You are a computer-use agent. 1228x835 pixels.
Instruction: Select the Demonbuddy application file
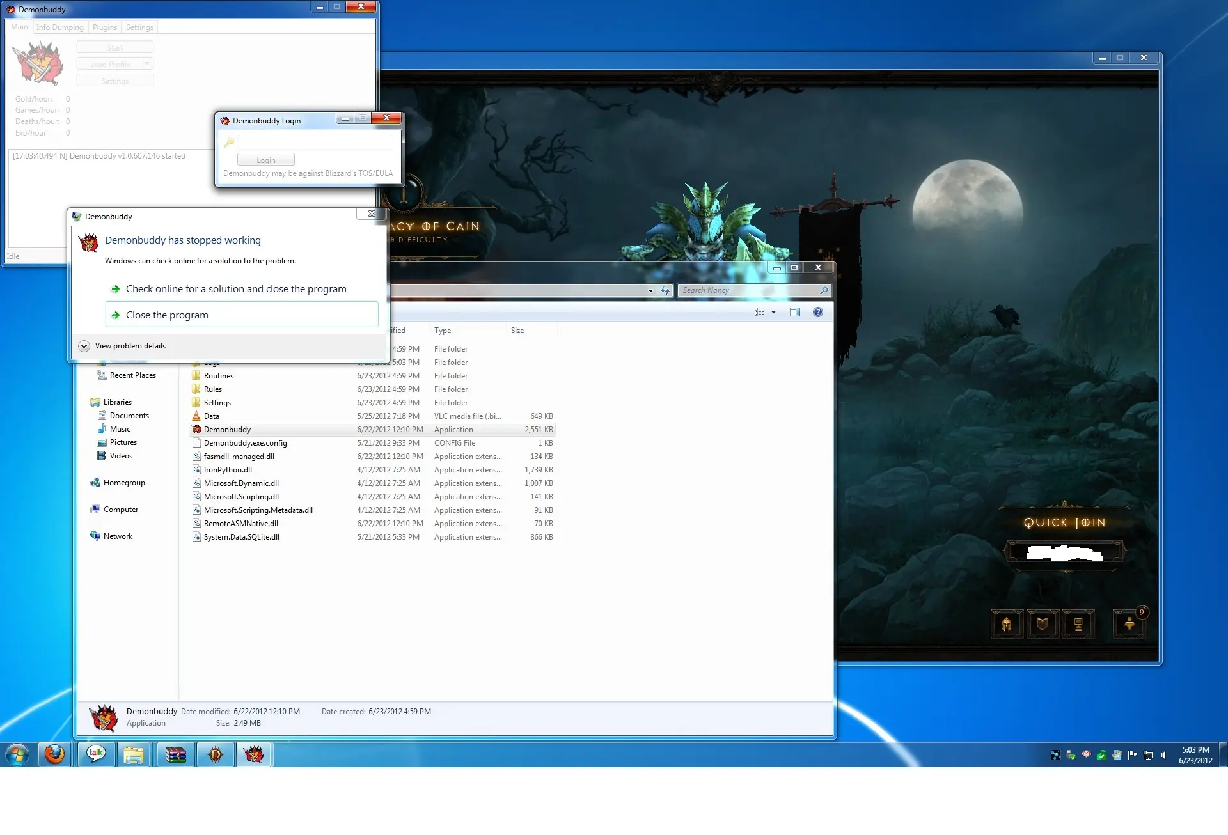click(x=372, y=430)
